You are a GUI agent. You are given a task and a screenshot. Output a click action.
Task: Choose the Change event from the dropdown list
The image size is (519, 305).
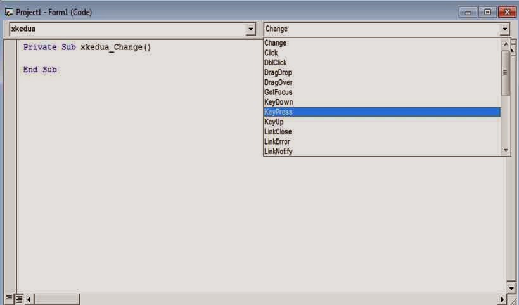click(382, 43)
